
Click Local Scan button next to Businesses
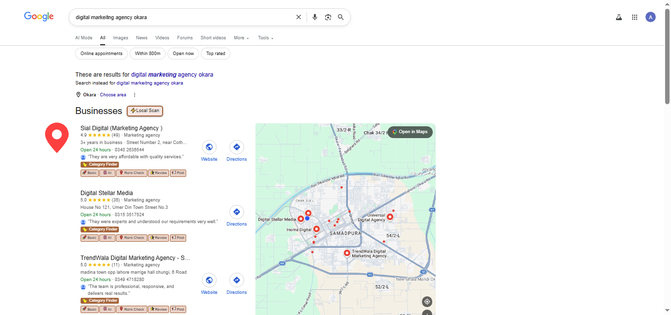145,111
